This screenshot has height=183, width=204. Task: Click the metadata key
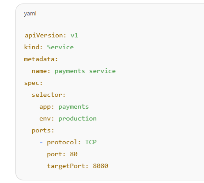pyautogui.click(x=39, y=59)
